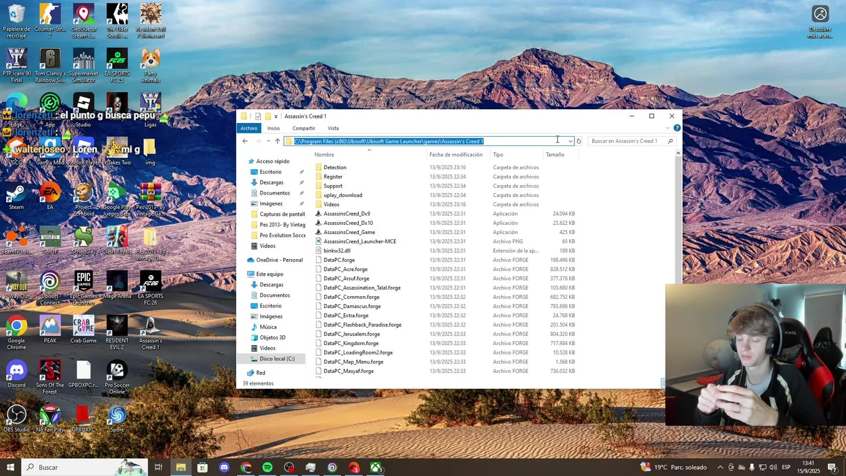Open PEAK desktop shortcut
Viewport: 846px width, 476px height.
tap(50, 329)
